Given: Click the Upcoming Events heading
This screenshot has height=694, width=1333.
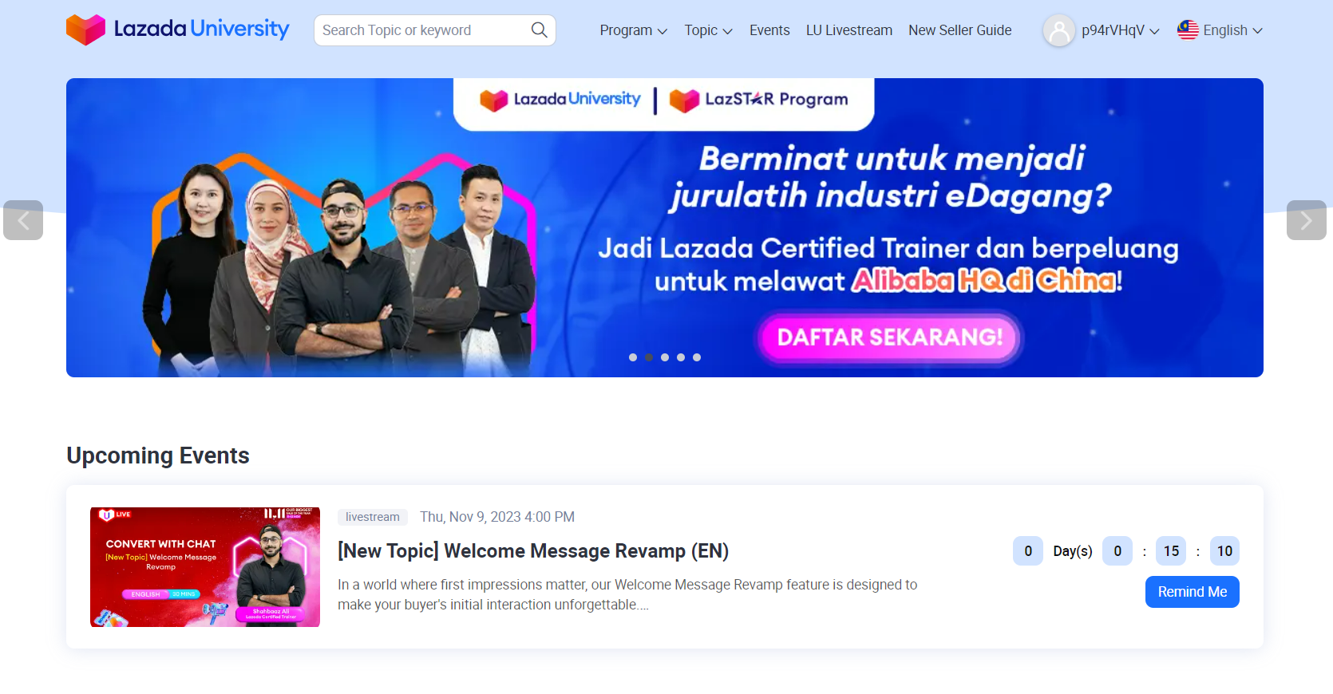Looking at the screenshot, I should click(x=158, y=455).
